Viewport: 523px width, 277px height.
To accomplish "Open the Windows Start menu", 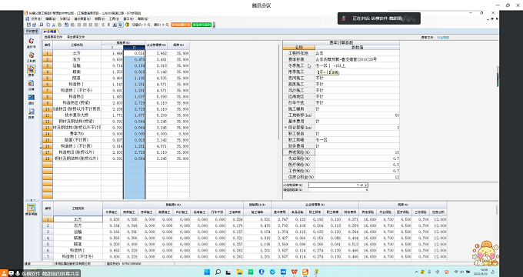I will coord(207,272).
